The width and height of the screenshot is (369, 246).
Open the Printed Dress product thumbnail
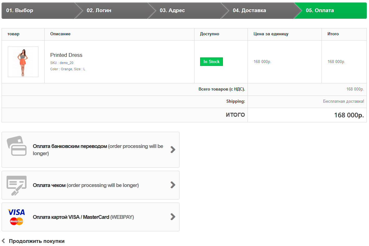pos(23,62)
